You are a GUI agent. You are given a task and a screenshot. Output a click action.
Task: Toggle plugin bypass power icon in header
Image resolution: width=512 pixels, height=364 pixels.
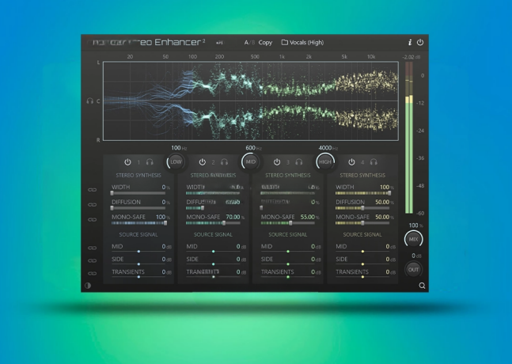[x=420, y=42]
